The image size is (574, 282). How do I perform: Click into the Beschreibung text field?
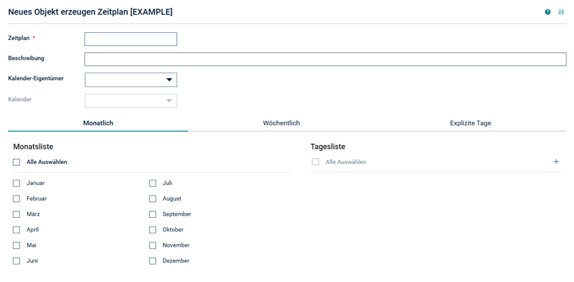325,59
